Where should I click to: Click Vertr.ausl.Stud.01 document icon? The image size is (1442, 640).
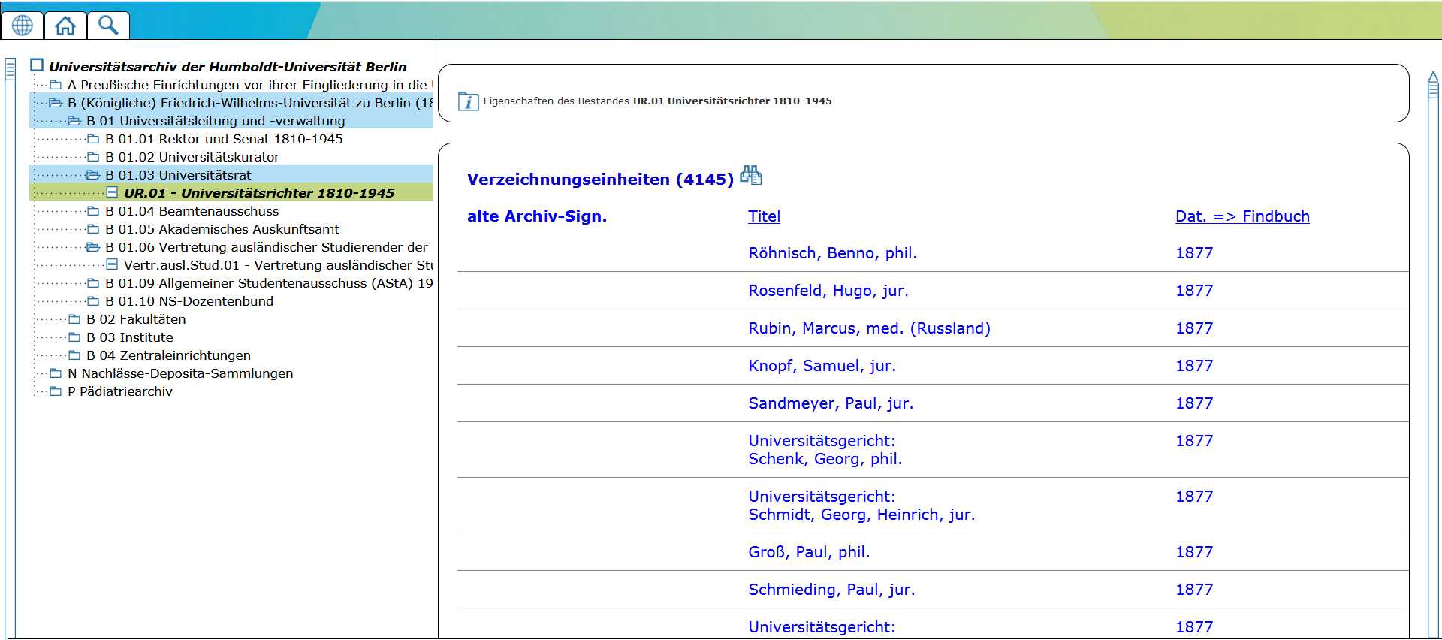(112, 264)
